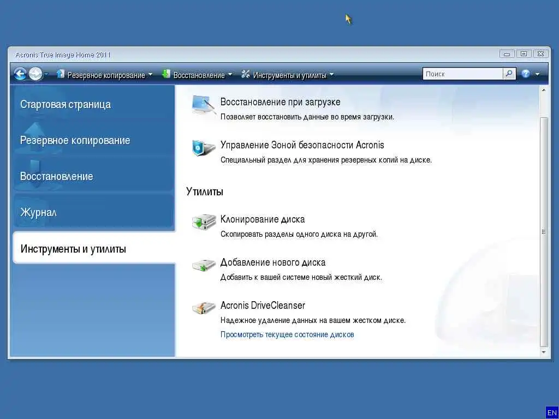Close the Acronis True Image window
Viewport: 559px width, 419px height.
540,54
